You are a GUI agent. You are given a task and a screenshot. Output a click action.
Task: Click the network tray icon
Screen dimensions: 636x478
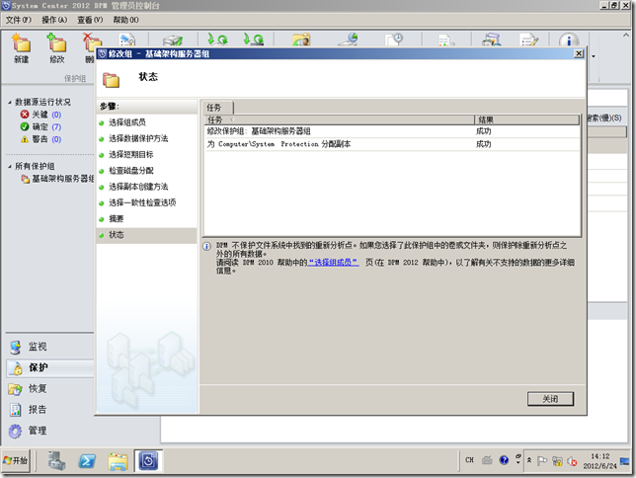557,461
